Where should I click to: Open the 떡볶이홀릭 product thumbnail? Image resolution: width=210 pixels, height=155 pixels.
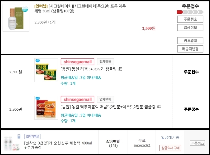(x=46, y=108)
